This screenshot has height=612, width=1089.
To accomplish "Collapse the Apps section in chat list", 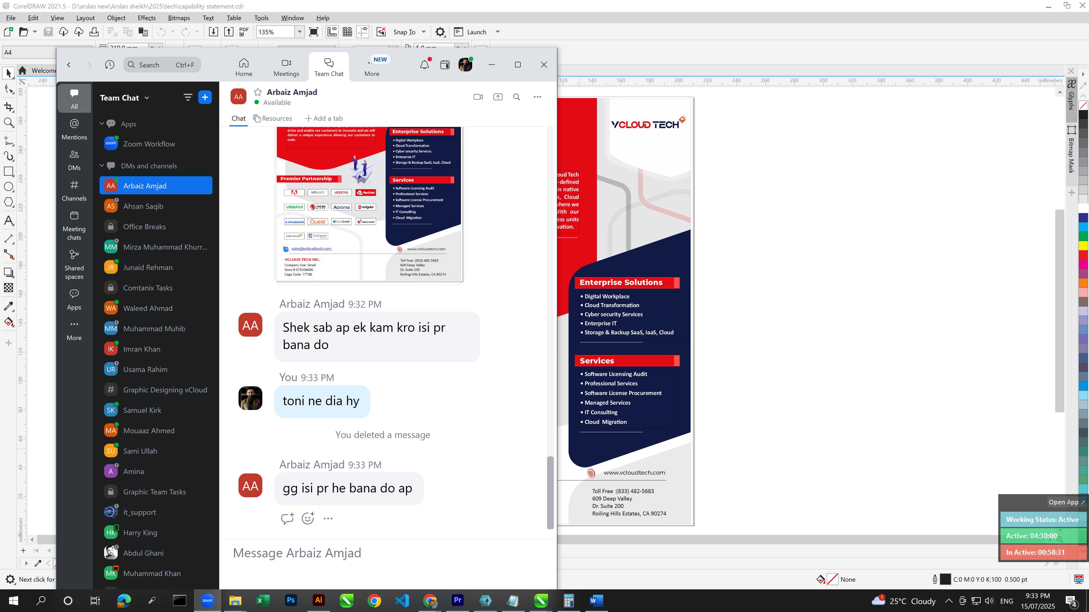I will [102, 124].
